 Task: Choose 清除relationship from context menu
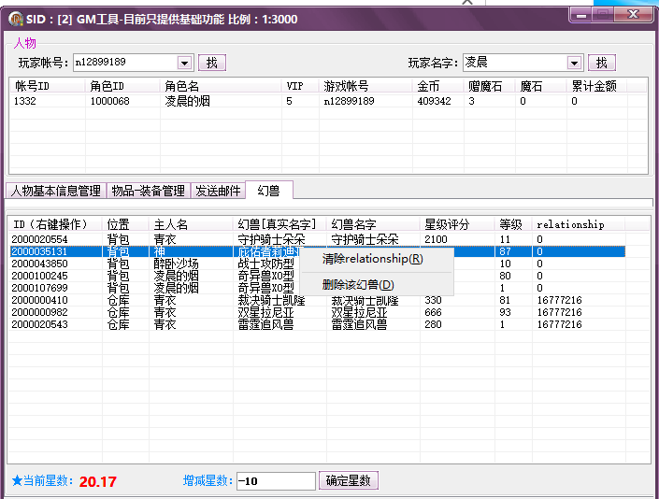(x=372, y=259)
